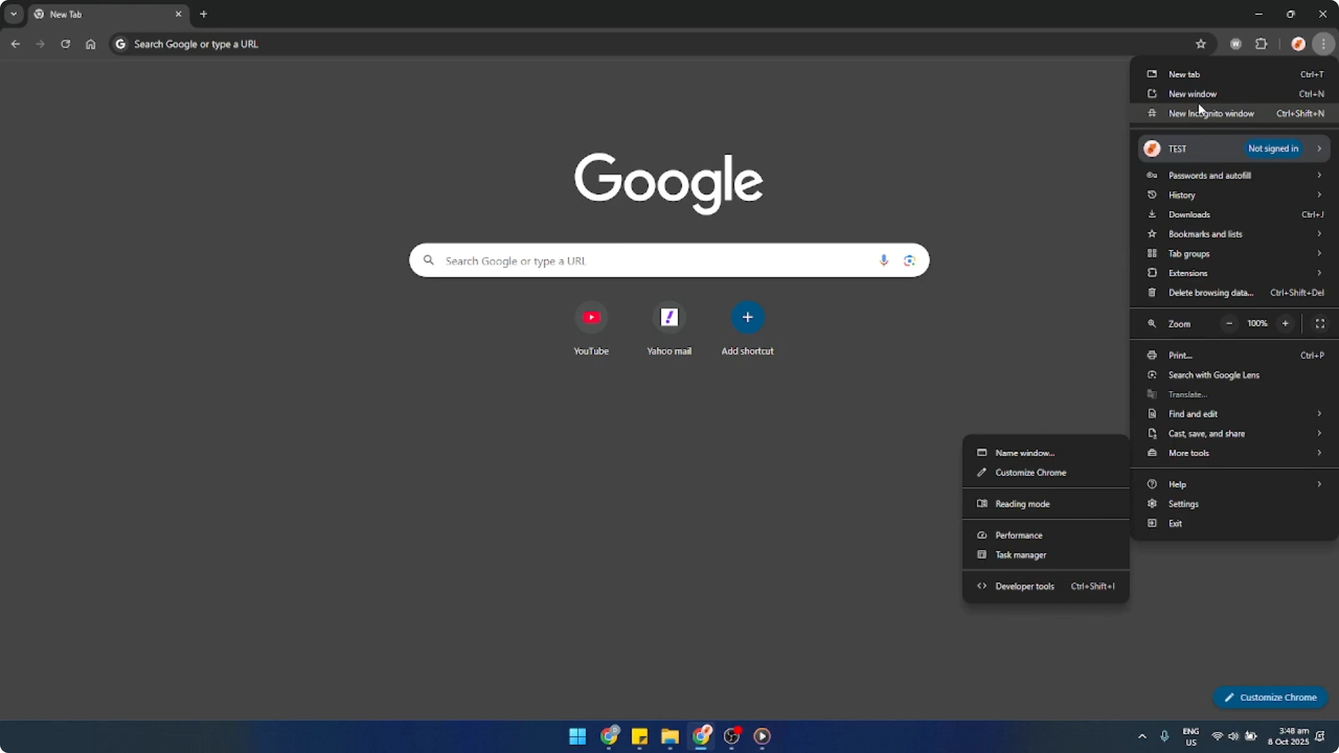1339x753 pixels.
Task: Click the W extension icon in the toolbar
Action: click(1236, 44)
